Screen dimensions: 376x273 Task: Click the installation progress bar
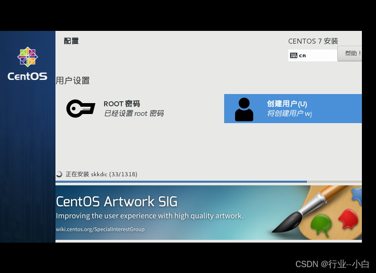(x=209, y=182)
